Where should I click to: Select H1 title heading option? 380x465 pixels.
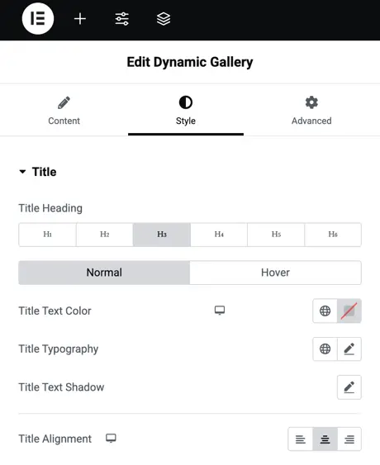(47, 235)
